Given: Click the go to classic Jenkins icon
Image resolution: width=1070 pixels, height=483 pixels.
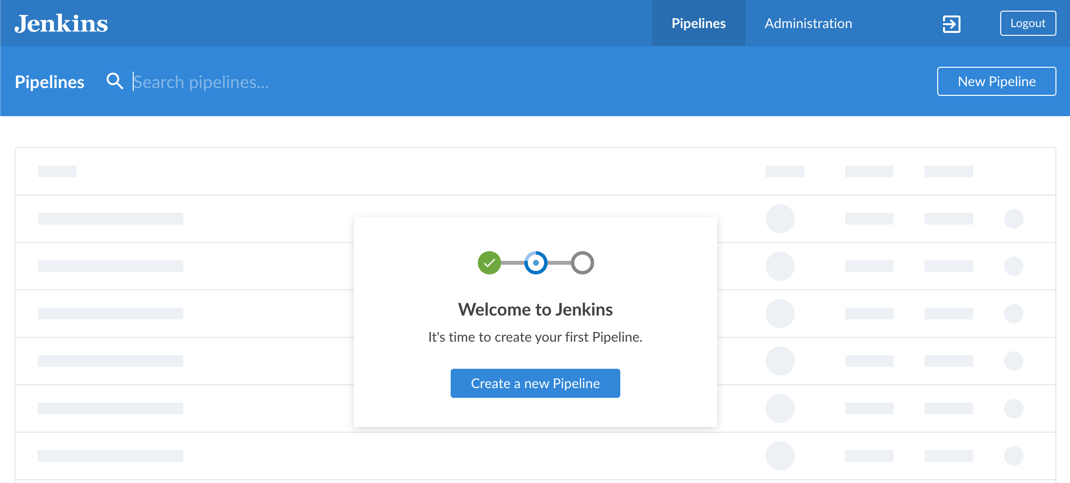Looking at the screenshot, I should pyautogui.click(x=951, y=24).
